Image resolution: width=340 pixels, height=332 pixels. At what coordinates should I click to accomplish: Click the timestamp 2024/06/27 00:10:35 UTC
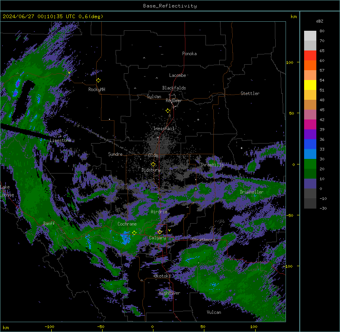[x=39, y=17]
